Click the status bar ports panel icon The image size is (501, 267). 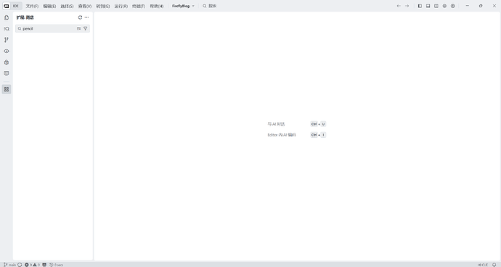(44, 265)
